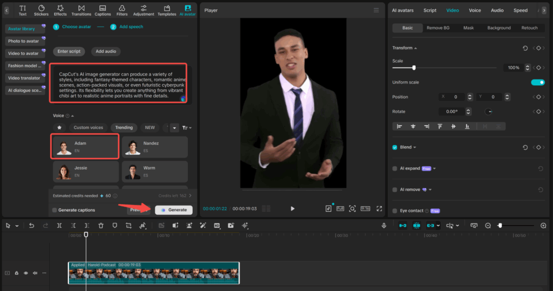This screenshot has width=553, height=291.
Task: Open the Templates panel
Action: pos(167,10)
